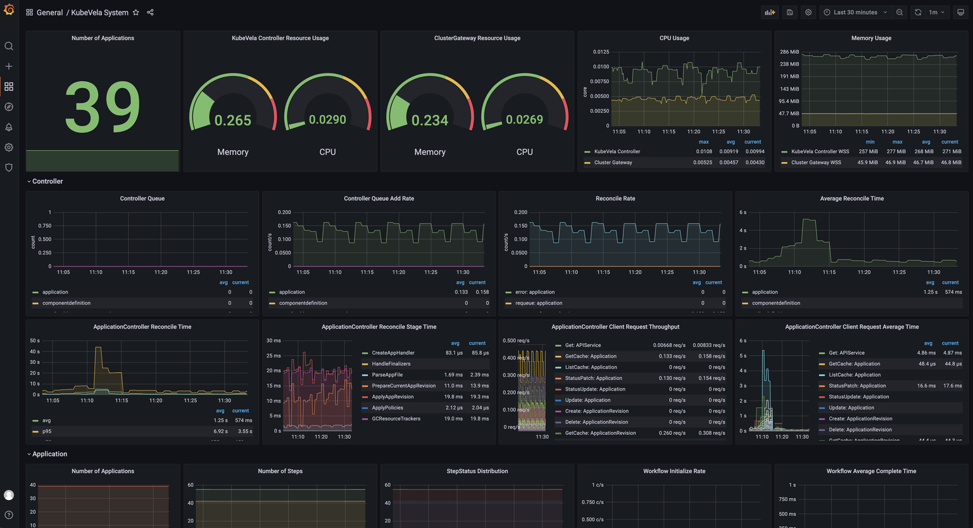Click the Add panel icon in top bar
The height and width of the screenshot is (528, 973).
770,13
